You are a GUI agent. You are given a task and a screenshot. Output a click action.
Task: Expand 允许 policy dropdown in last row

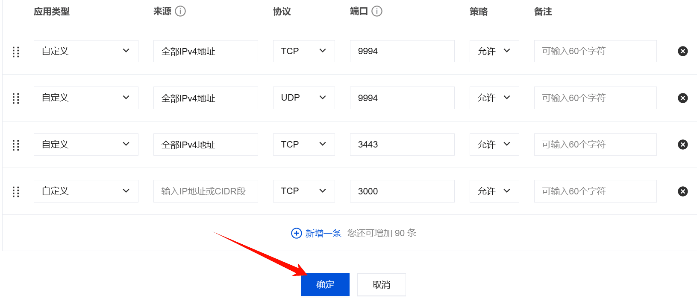(x=494, y=191)
